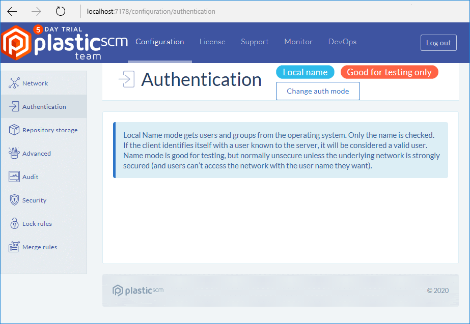This screenshot has width=470, height=324.
Task: Click the Network sidebar icon
Action: pyautogui.click(x=14, y=83)
